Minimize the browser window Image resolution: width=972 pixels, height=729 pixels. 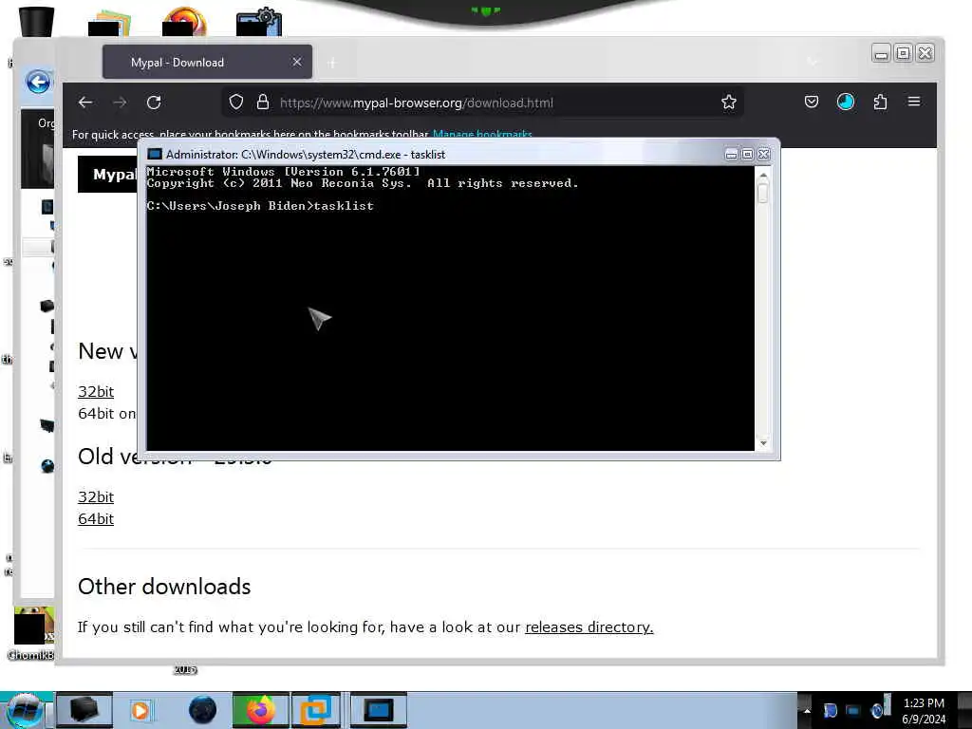[x=881, y=54]
